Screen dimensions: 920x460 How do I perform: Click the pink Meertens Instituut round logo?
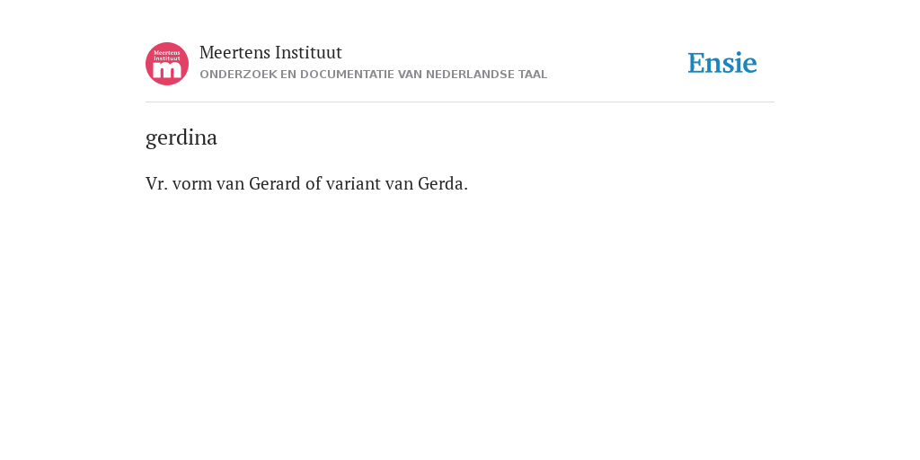(167, 64)
